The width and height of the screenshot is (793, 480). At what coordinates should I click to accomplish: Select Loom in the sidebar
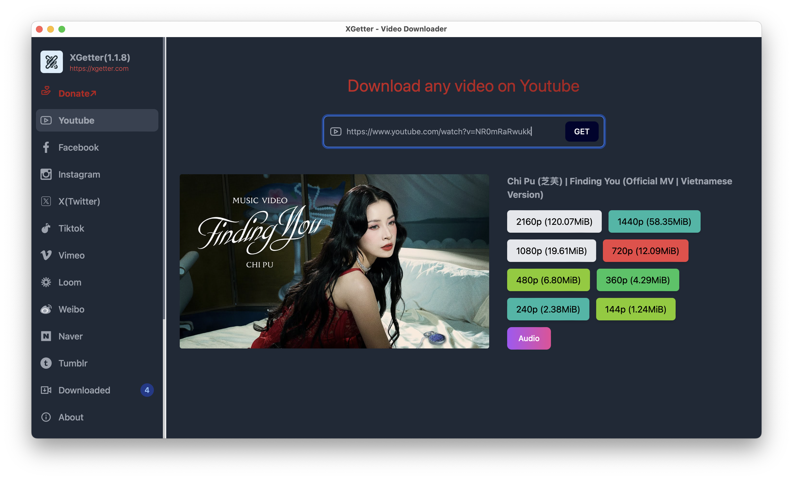(97, 282)
